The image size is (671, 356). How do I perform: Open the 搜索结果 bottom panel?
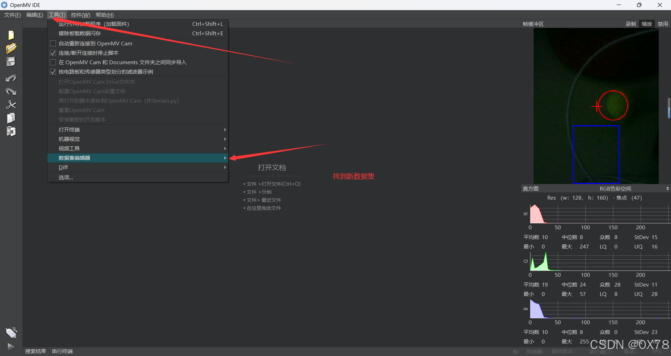[36, 351]
